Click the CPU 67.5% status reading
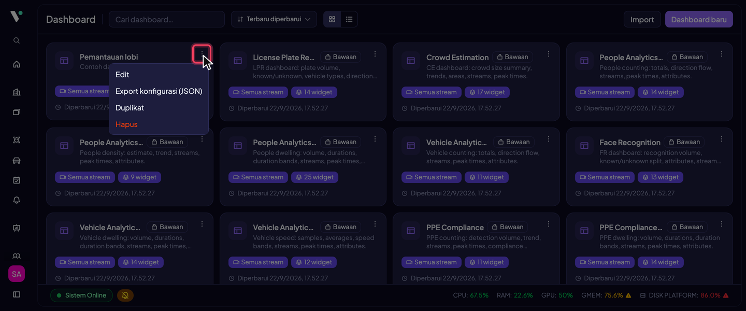 pos(471,295)
